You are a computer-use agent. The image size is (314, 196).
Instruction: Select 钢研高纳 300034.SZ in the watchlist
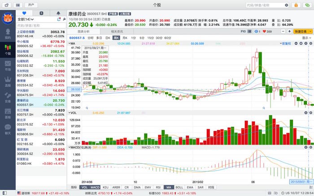41,152
